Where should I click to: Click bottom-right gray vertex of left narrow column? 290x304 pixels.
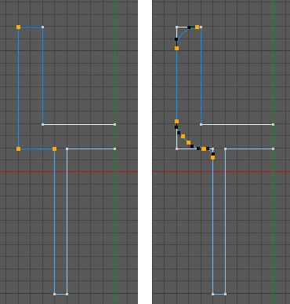coord(67,294)
